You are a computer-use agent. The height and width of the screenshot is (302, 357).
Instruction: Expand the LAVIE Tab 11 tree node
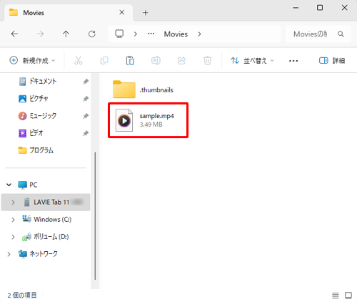13,203
